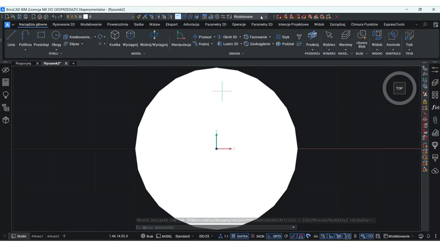Toggle SIATKA grid in status bar
The width and height of the screenshot is (440, 247).
point(240,236)
